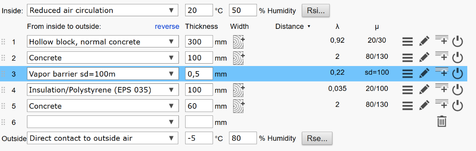
Task: Open the empty layer 6 material dropdown
Action: [103, 122]
